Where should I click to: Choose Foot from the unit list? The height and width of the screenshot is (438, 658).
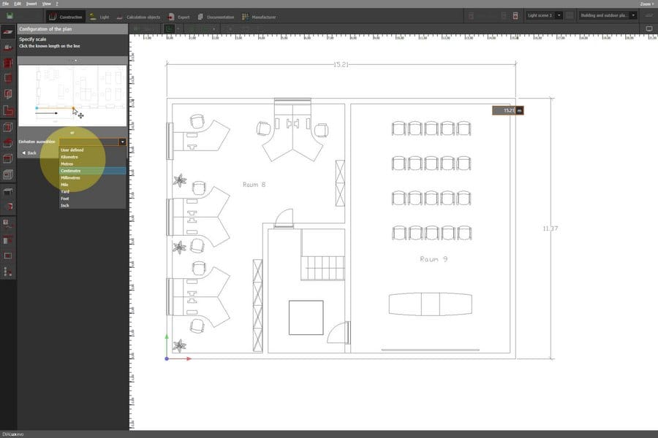(93, 199)
